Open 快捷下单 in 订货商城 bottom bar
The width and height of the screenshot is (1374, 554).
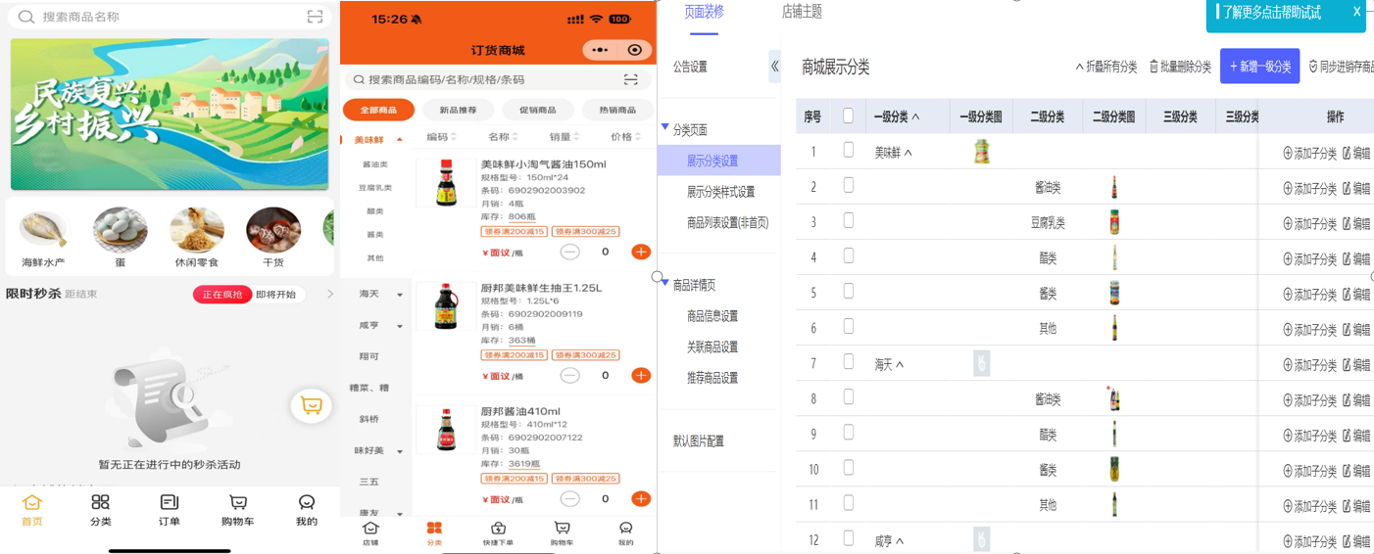pos(498,533)
